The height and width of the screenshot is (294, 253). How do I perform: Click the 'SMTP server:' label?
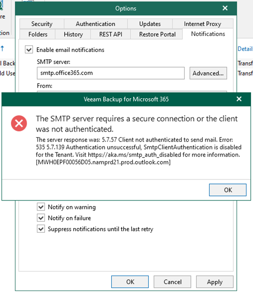[x=53, y=62]
